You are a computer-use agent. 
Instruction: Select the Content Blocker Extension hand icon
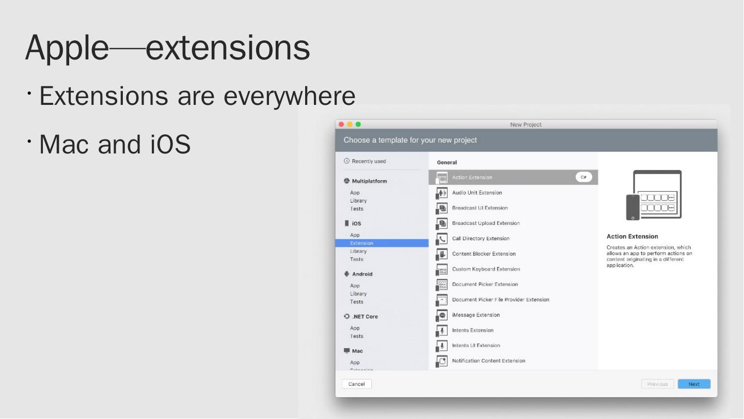(441, 254)
